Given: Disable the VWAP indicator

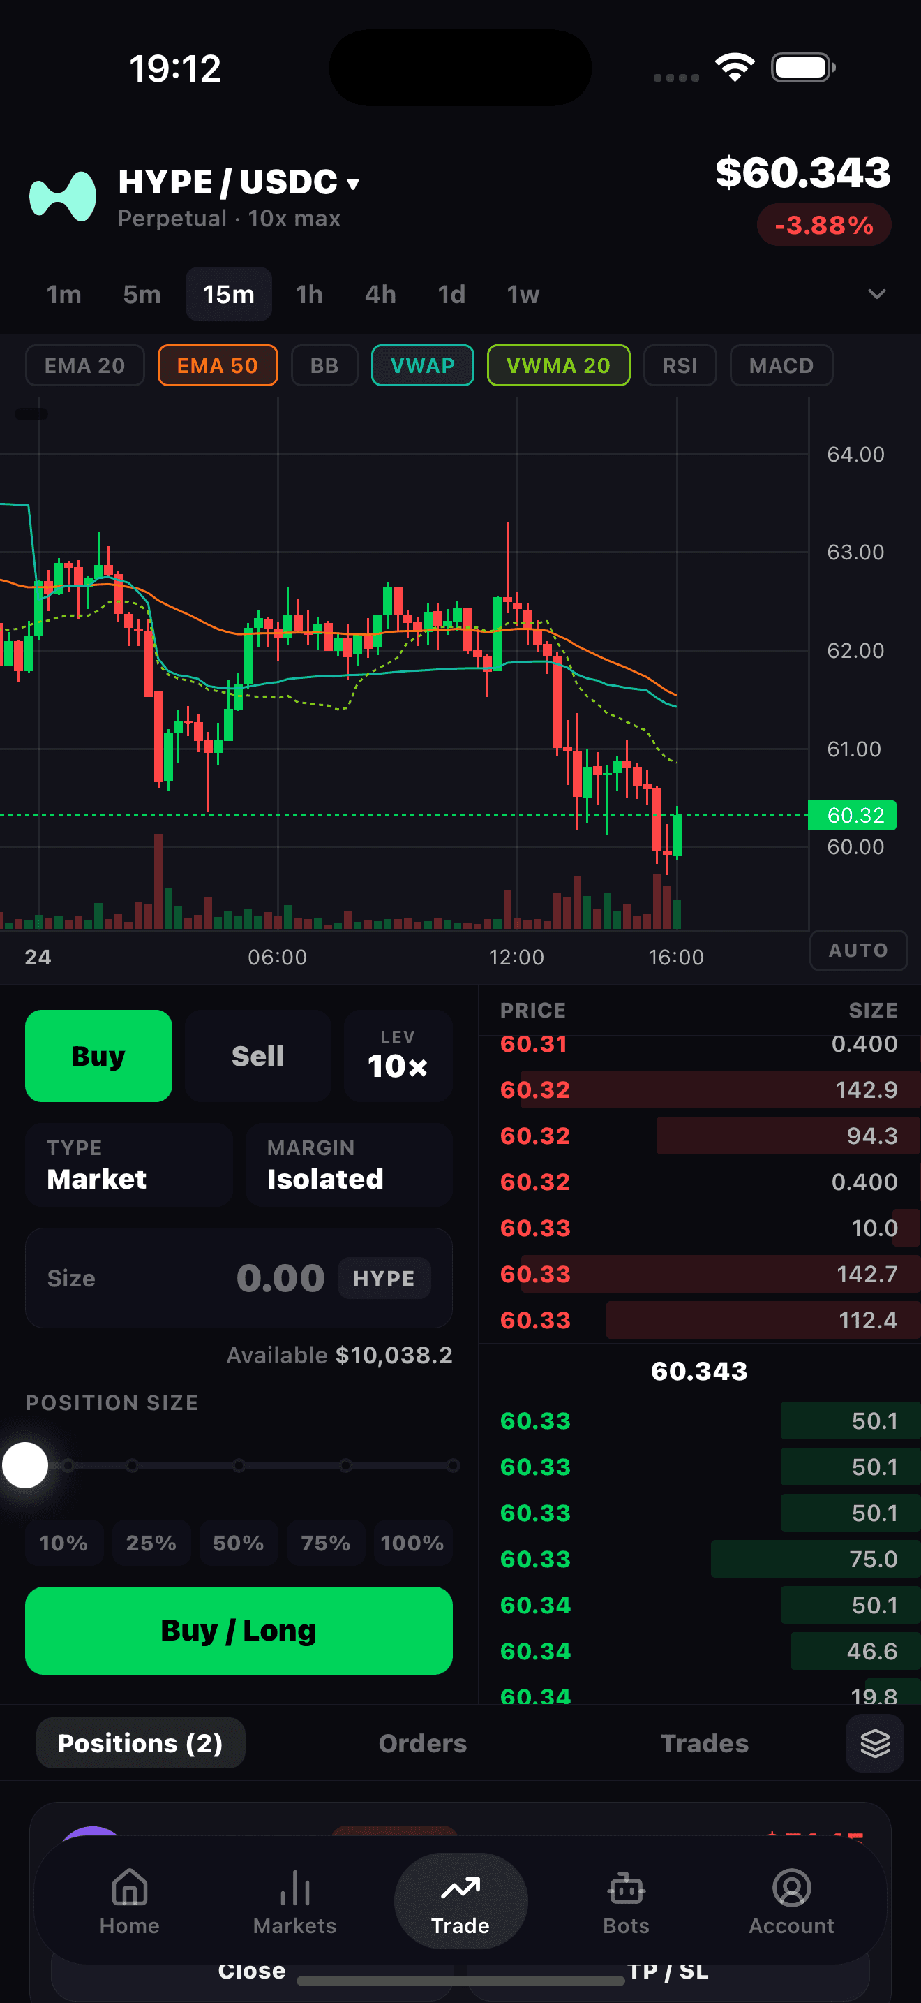Looking at the screenshot, I should pos(422,365).
